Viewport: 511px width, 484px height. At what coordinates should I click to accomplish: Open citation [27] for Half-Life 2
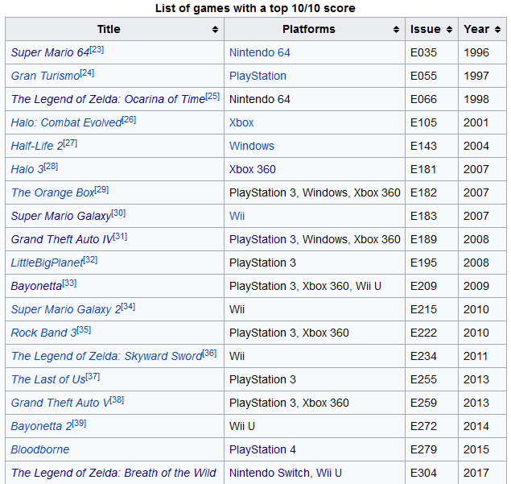70,143
